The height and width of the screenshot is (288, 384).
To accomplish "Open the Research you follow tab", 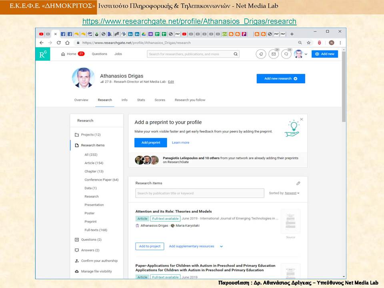I will [190, 100].
